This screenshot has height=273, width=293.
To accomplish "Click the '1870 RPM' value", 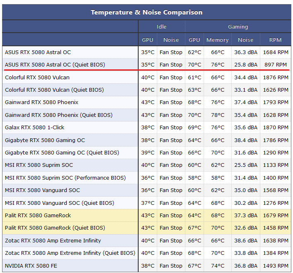I will (x=276, y=127).
